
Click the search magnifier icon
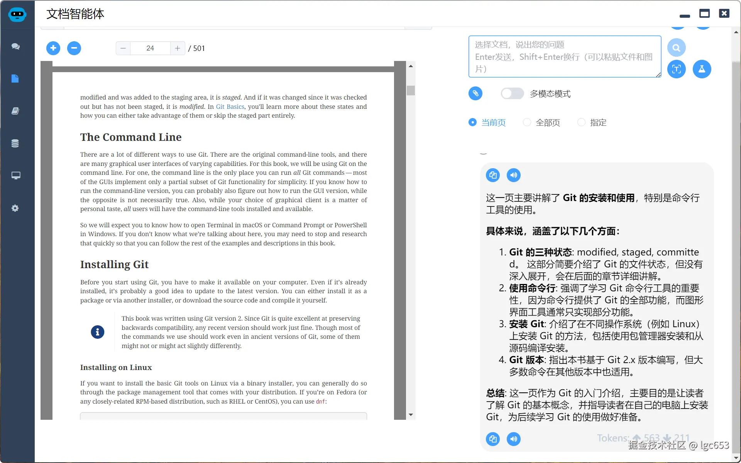(x=677, y=47)
